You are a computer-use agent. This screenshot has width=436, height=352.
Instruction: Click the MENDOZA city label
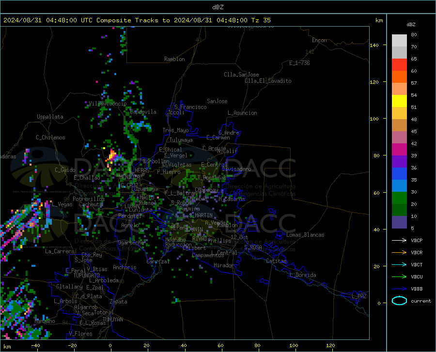pyautogui.click(x=129, y=177)
